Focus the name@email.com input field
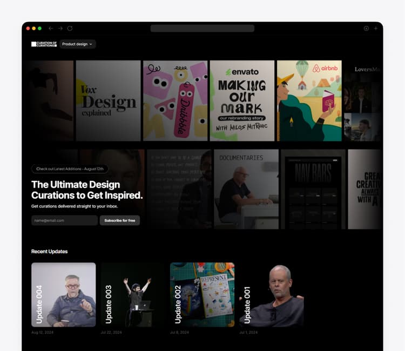 point(64,220)
